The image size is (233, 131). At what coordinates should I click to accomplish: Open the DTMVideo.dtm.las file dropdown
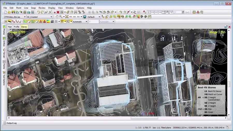pyautogui.click(x=15, y=17)
